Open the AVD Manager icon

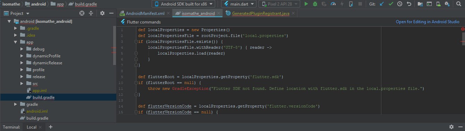pos(438,4)
